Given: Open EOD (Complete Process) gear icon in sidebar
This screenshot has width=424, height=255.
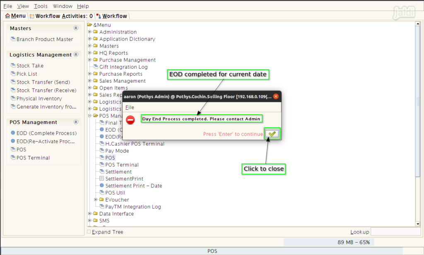Looking at the screenshot, I should click(13, 133).
